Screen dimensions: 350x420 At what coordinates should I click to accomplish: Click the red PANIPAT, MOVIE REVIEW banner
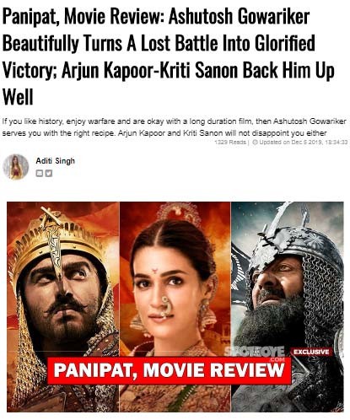[170, 370]
